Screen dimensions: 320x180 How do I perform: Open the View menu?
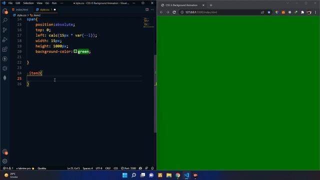click(x=39, y=3)
